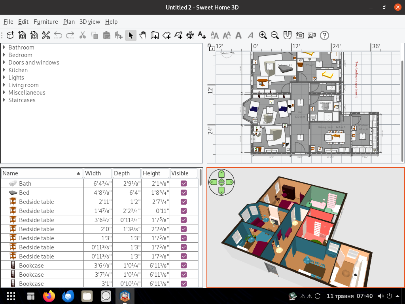Open the 3D view menu

coord(90,22)
